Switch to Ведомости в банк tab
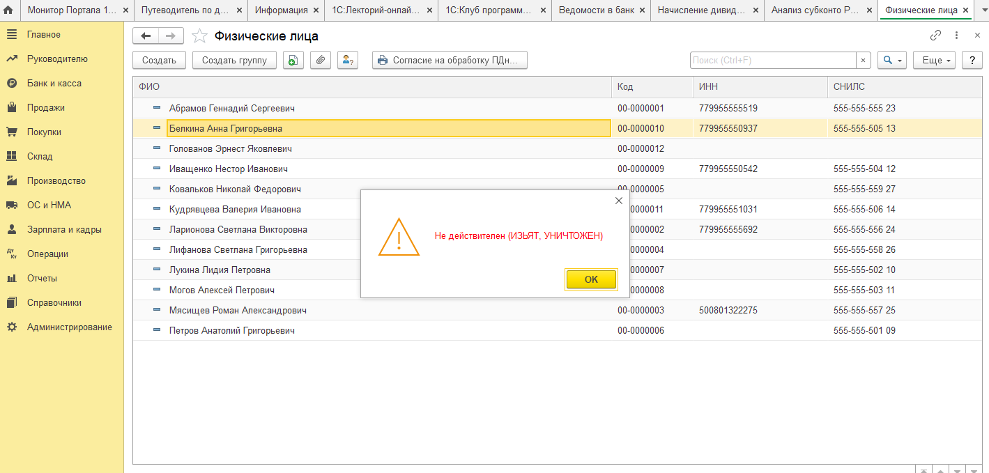 [596, 10]
